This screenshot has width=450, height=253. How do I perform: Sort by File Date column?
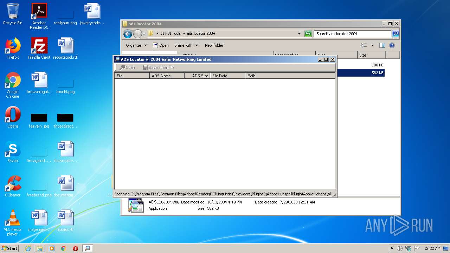(x=227, y=76)
